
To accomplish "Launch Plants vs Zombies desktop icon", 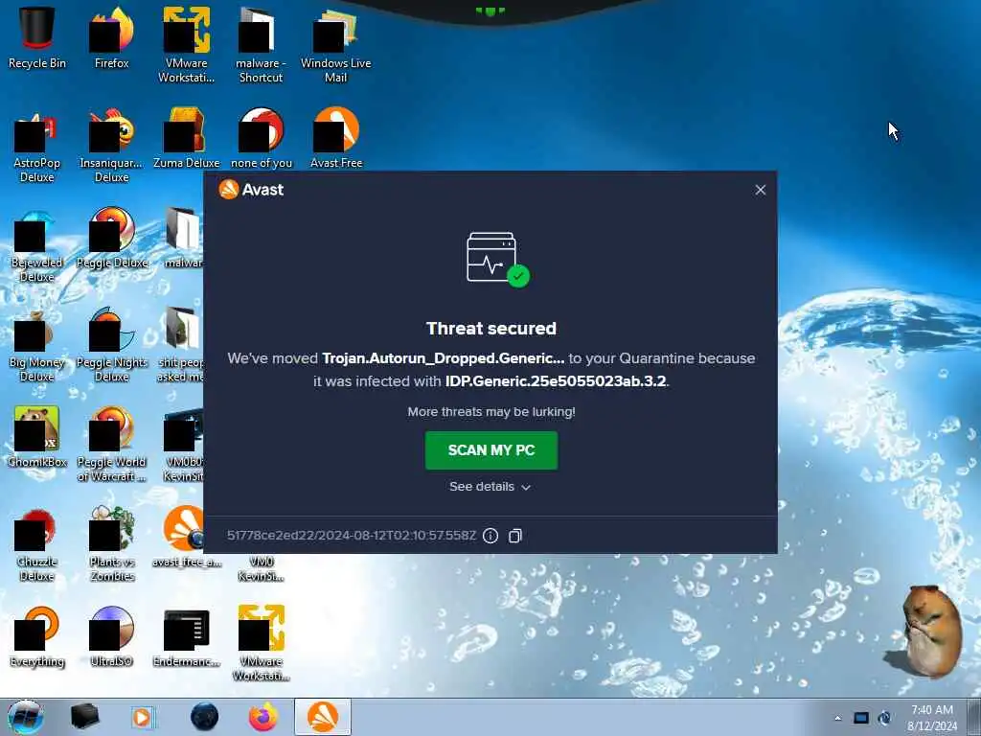I will coord(111,543).
